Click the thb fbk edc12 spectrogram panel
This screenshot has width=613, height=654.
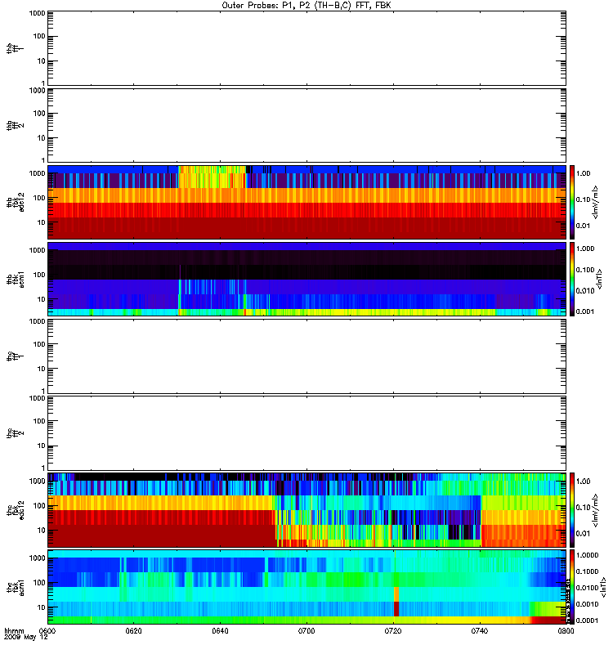[x=306, y=202]
